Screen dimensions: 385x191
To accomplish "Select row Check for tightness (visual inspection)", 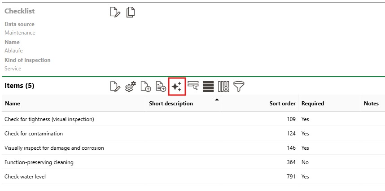I will 192,119.
